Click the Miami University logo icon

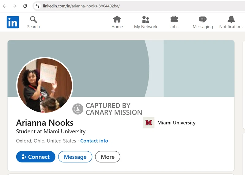pos(149,123)
